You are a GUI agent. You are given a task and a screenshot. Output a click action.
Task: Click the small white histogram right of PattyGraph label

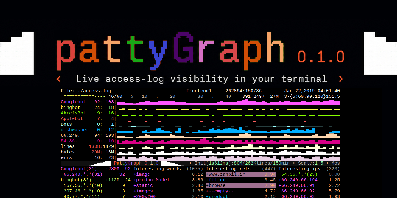click(x=172, y=163)
